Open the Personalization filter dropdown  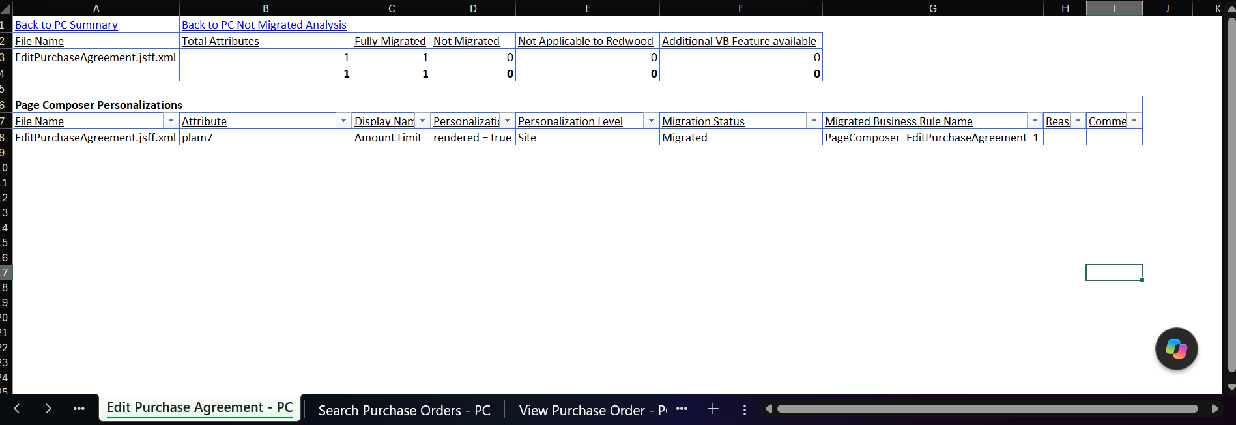pyautogui.click(x=507, y=121)
